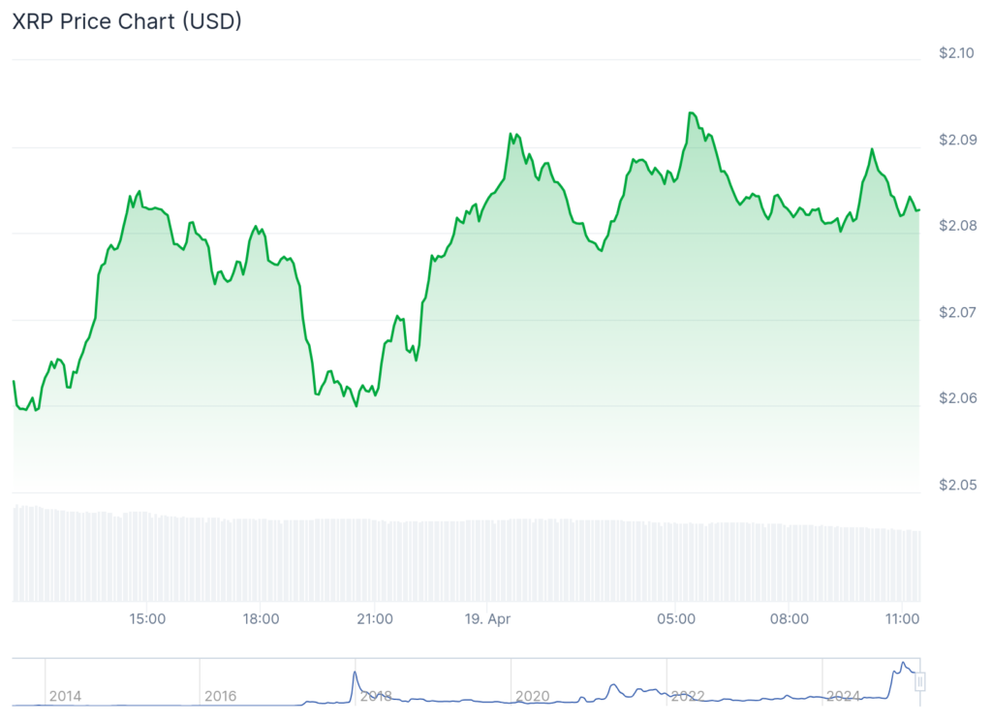Click the $2.05 price axis label

[x=957, y=485]
